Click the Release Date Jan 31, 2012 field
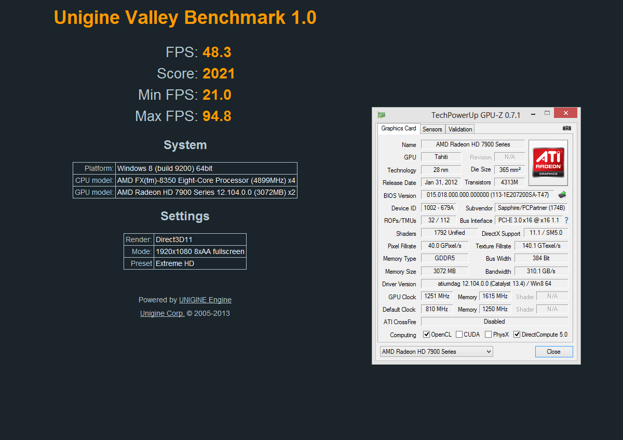Viewport: 623px width, 440px height. point(441,182)
